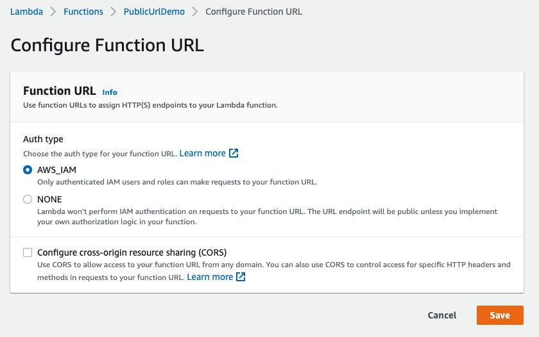Select the NONE auth type
This screenshot has height=337, width=539.
28,199
